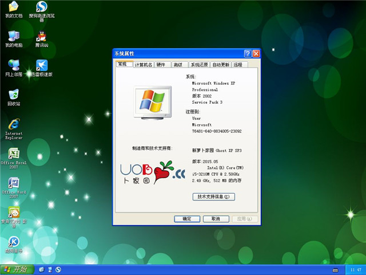Click the keyboard tray icon
The width and height of the screenshot is (366, 275).
tap(335, 270)
